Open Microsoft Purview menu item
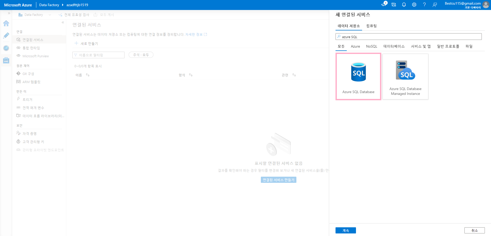 coord(39,56)
